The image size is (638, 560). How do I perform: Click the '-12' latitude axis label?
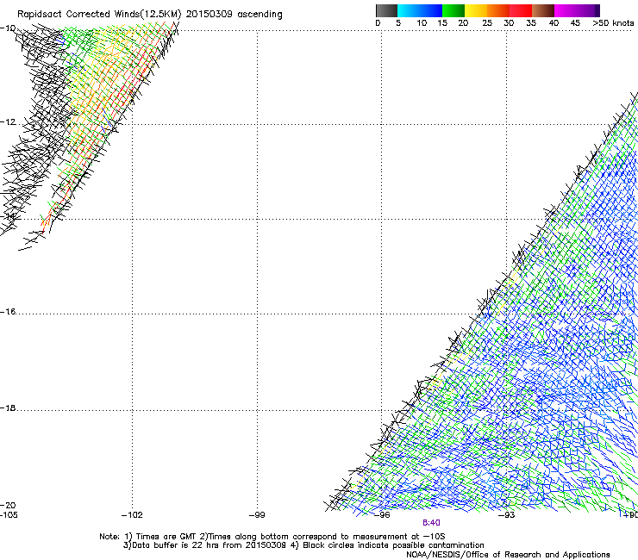(8, 122)
